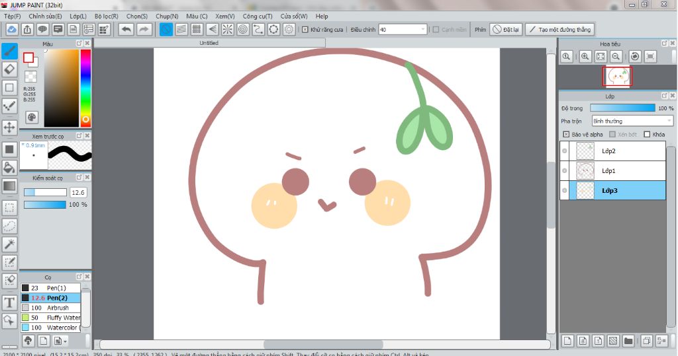Select the Move tool

pyautogui.click(x=9, y=127)
